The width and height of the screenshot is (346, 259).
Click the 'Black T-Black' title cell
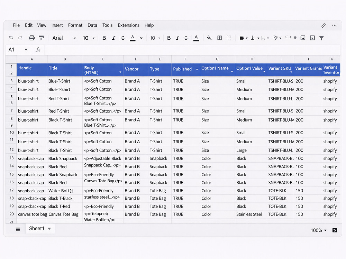(x=65, y=199)
